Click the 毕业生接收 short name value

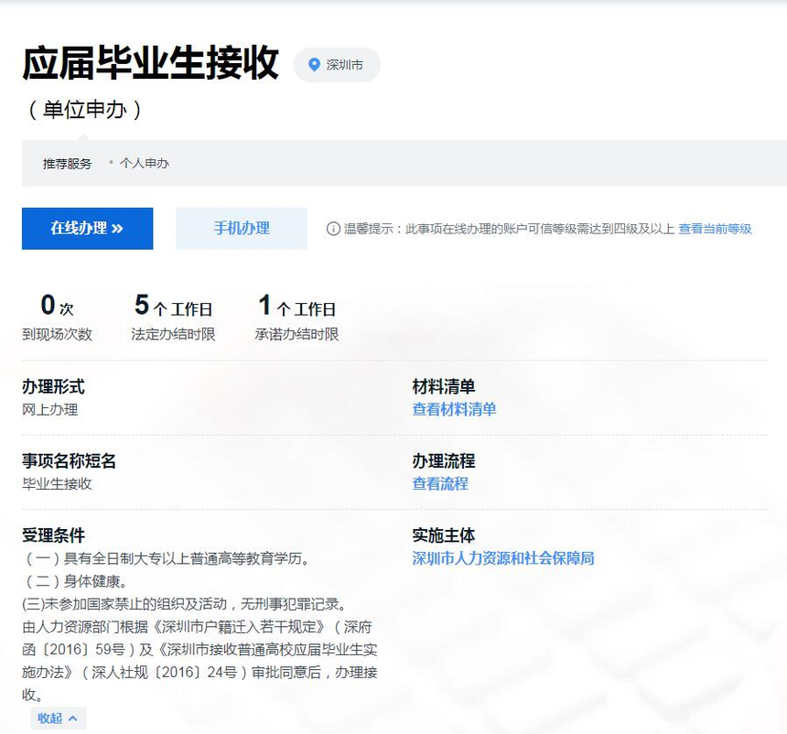(57, 483)
